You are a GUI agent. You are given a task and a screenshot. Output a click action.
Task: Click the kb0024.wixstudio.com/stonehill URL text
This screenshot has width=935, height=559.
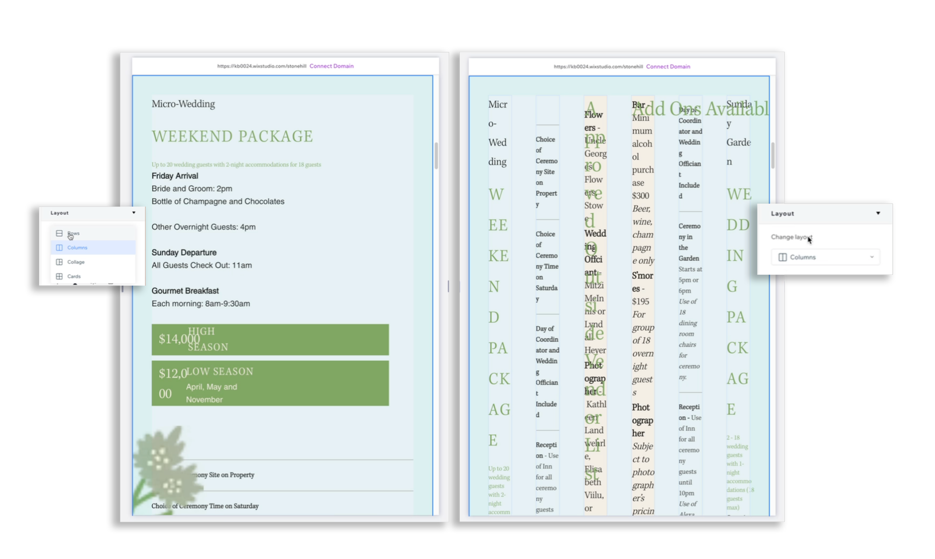point(261,66)
